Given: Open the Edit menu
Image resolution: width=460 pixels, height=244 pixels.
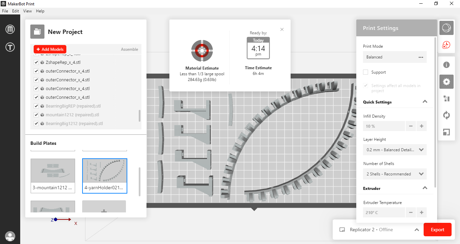Looking at the screenshot, I should (15, 11).
